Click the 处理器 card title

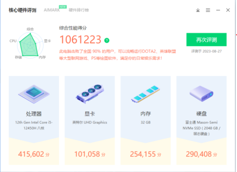pyautogui.click(x=34, y=114)
